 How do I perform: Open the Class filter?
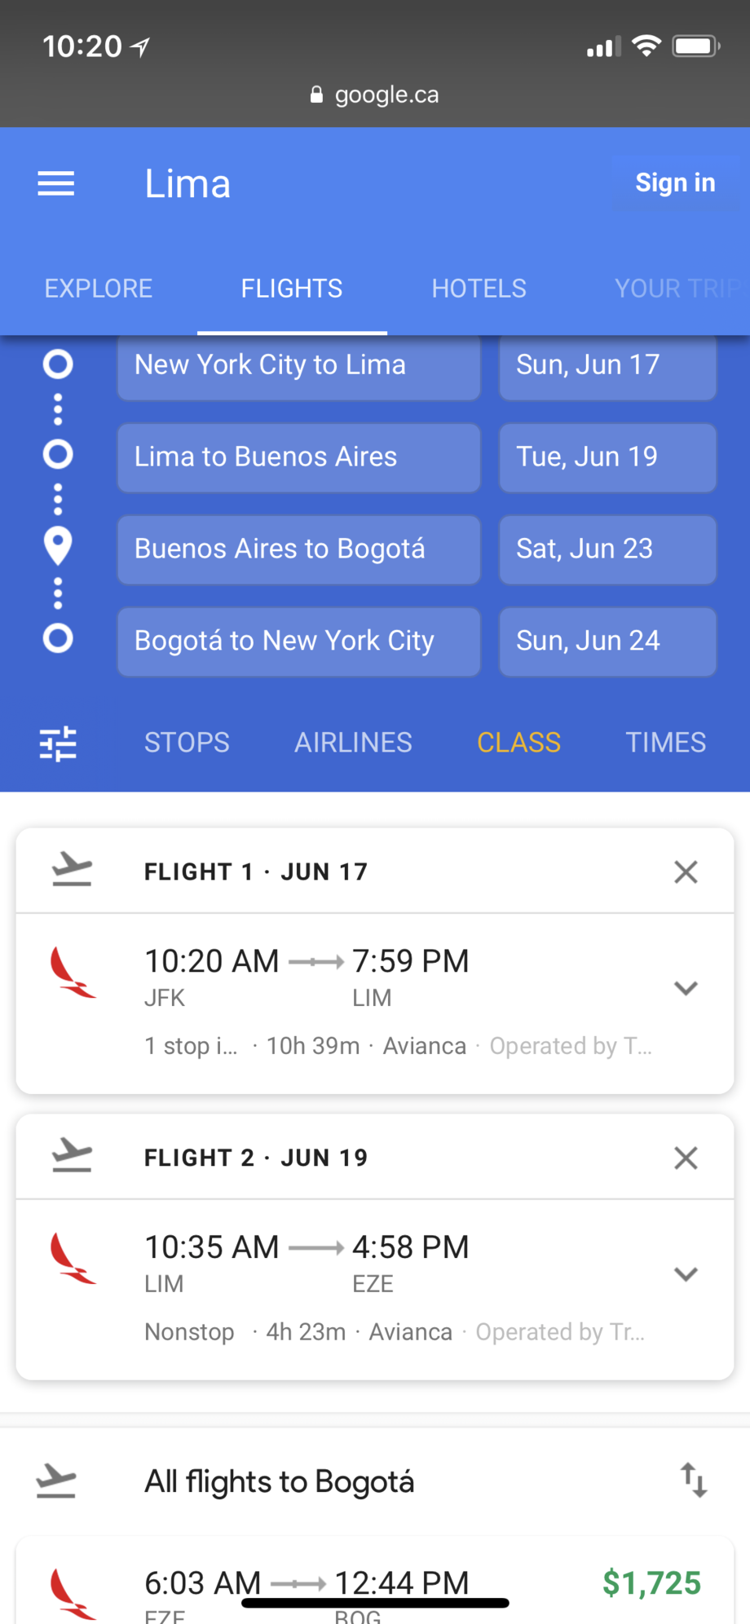[518, 743]
